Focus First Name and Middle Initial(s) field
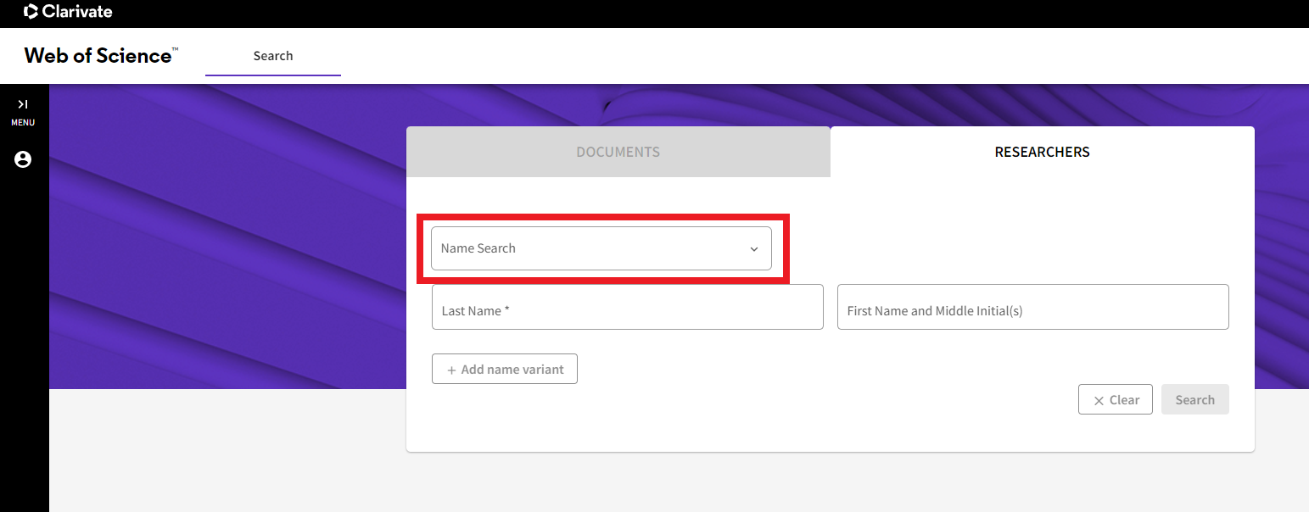Image resolution: width=1309 pixels, height=512 pixels. (1033, 307)
